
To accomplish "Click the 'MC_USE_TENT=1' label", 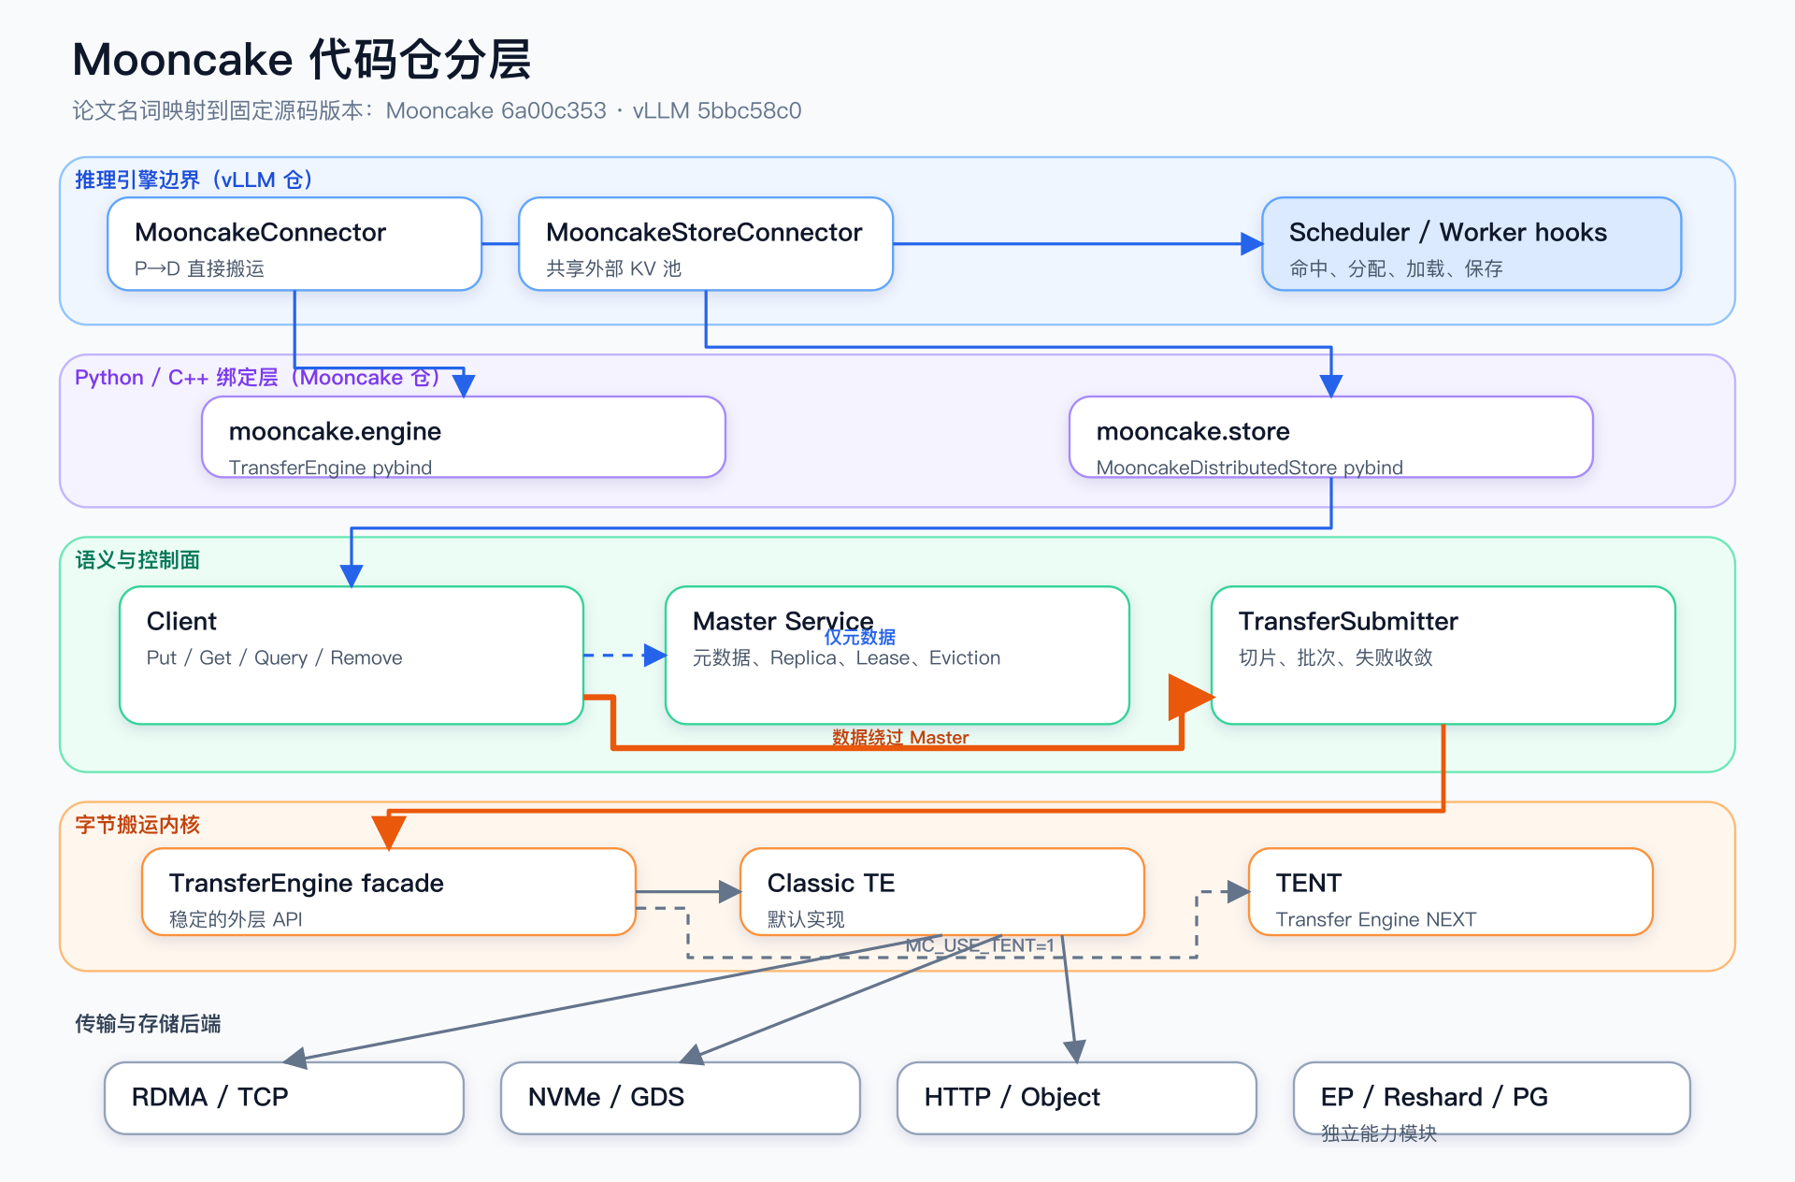I will coord(980,945).
